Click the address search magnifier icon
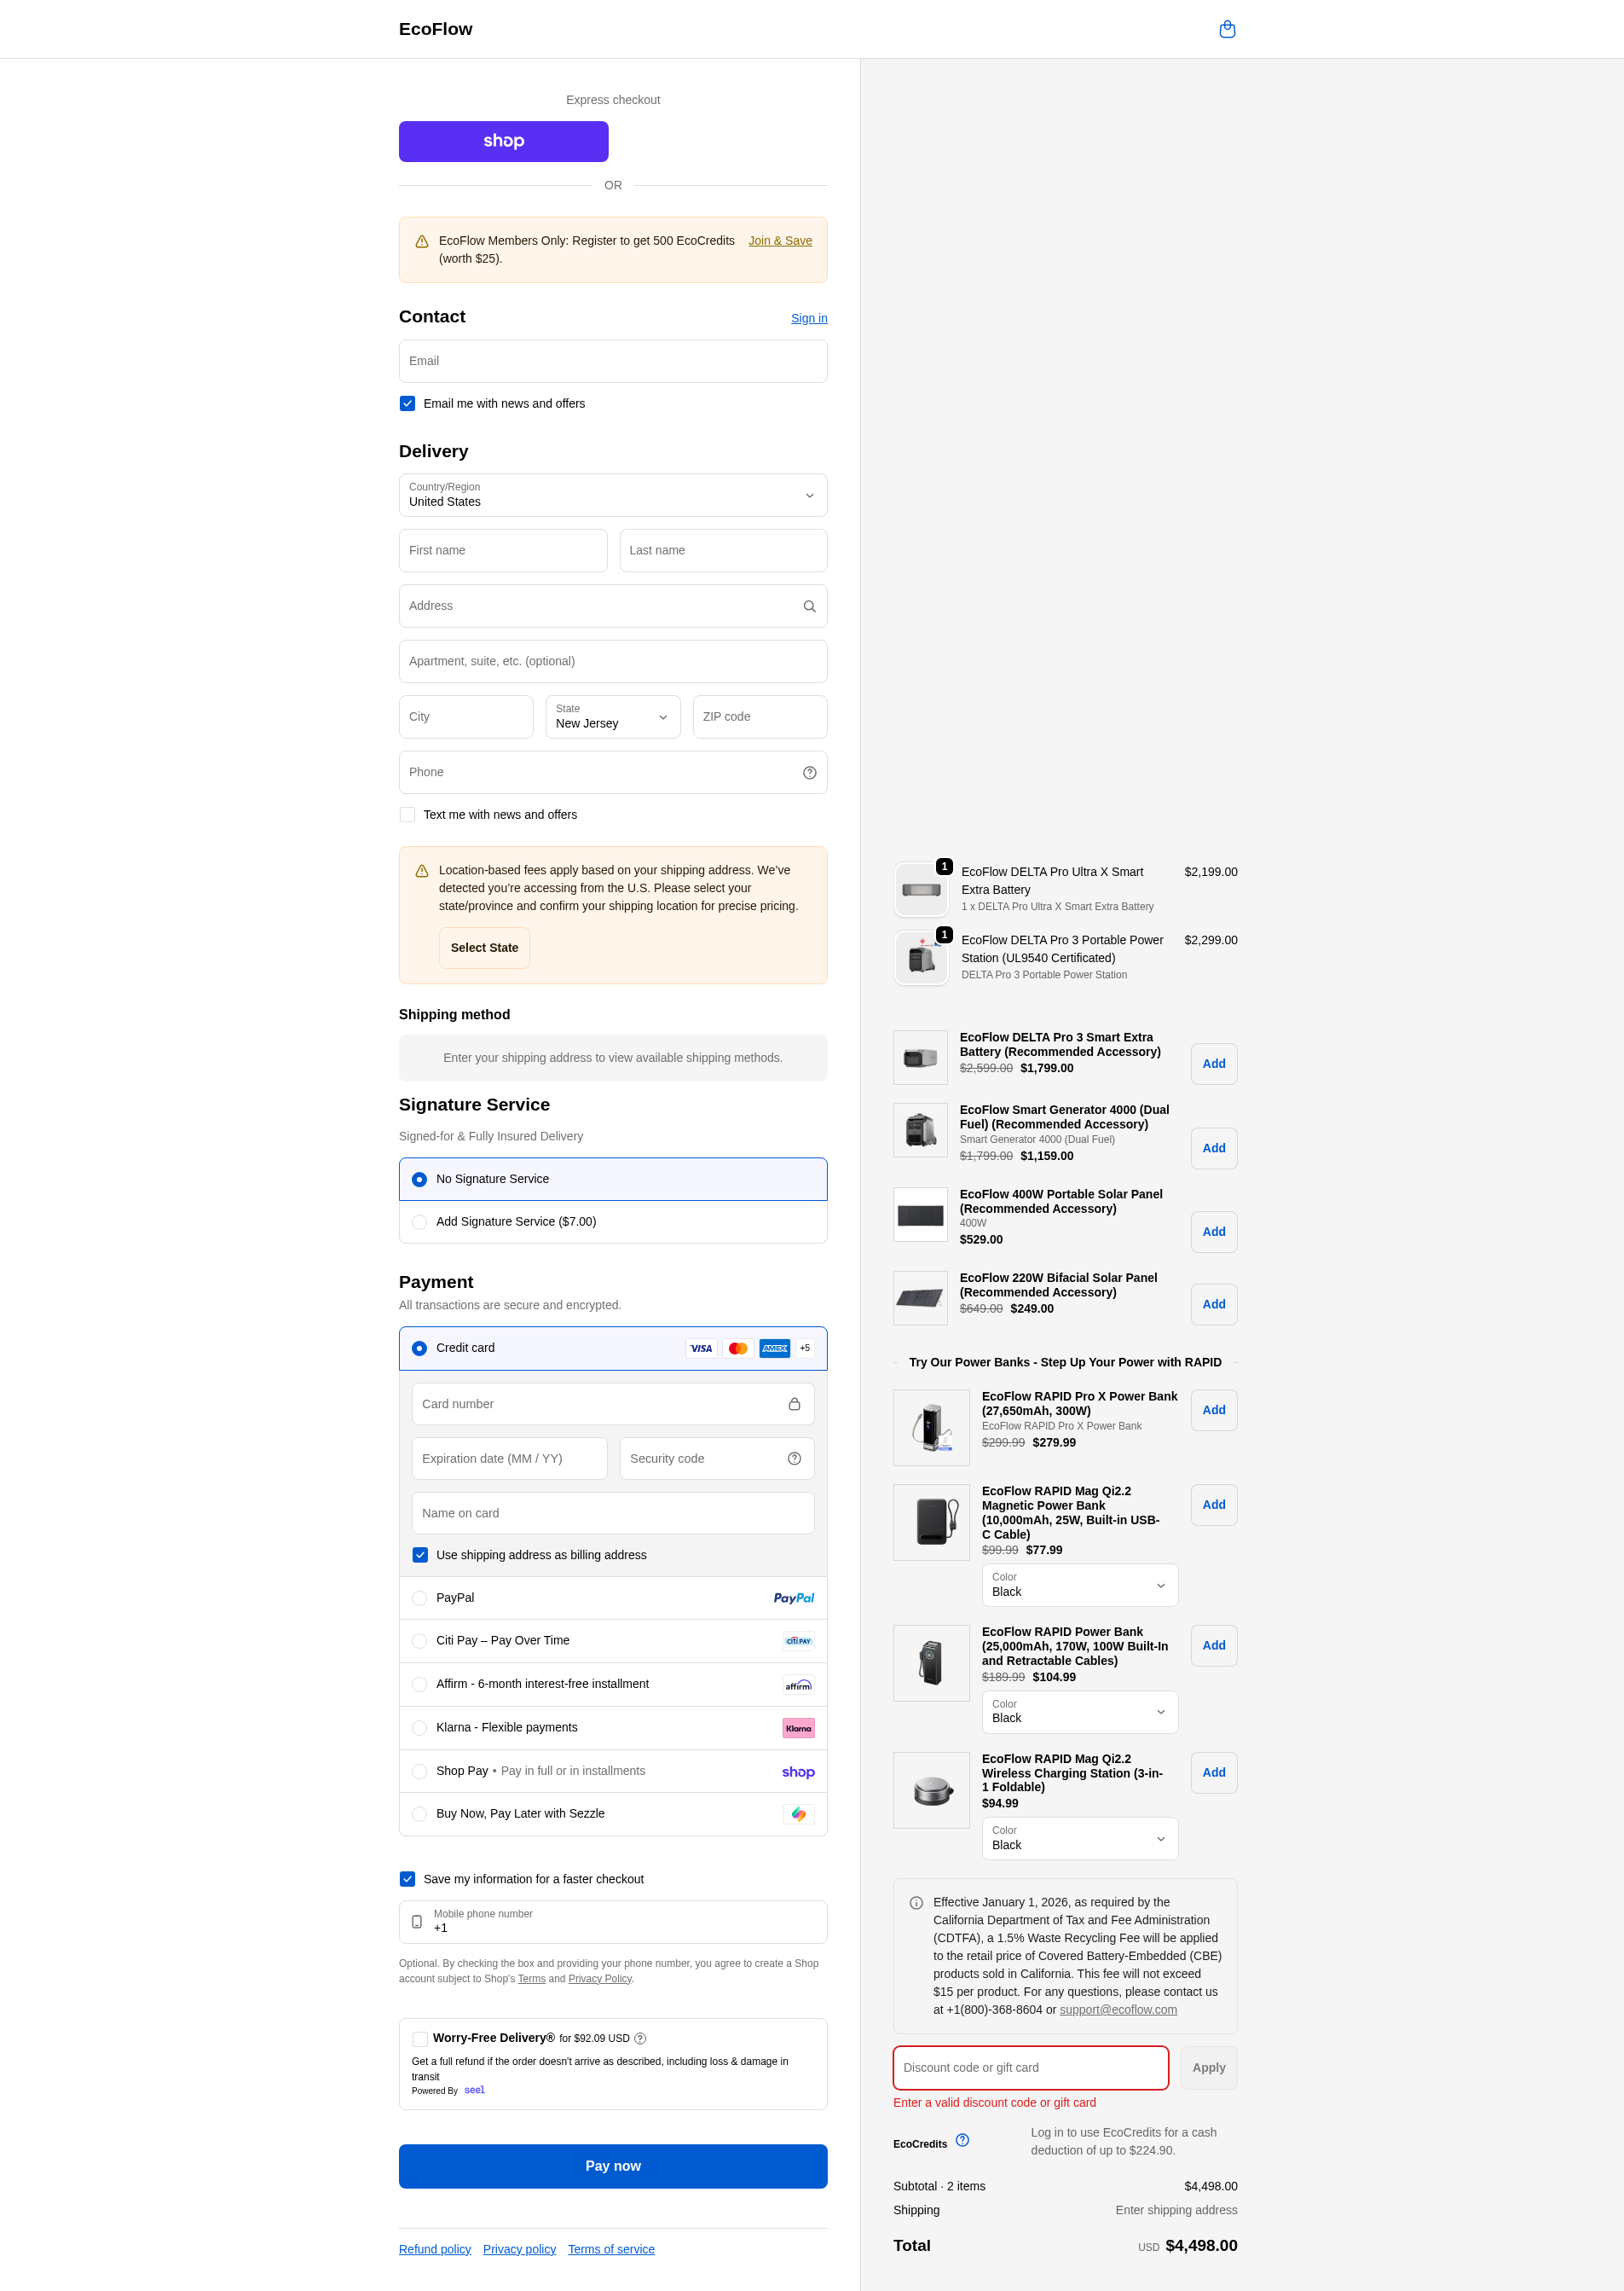The height and width of the screenshot is (2291, 1624). [809, 606]
